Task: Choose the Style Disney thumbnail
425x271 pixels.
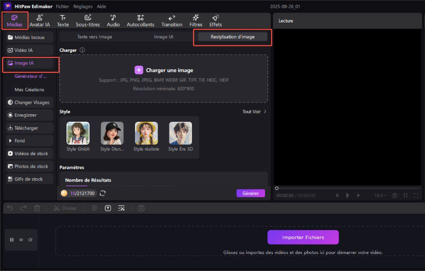Action: coord(112,133)
